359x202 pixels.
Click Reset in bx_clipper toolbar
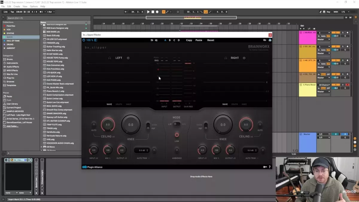click(211, 40)
